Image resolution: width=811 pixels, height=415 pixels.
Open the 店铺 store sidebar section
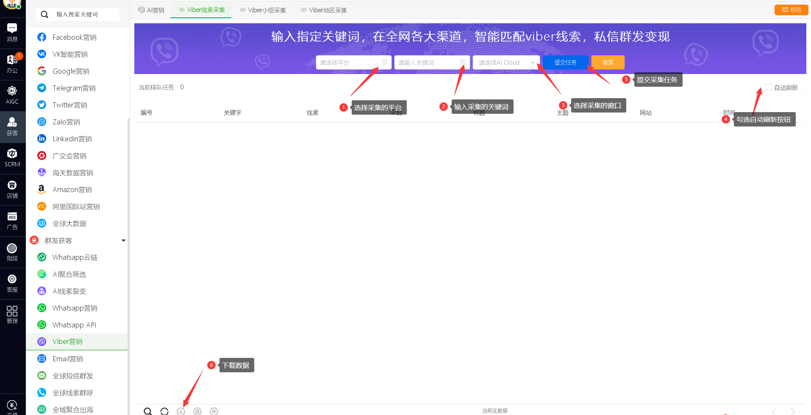pyautogui.click(x=12, y=189)
